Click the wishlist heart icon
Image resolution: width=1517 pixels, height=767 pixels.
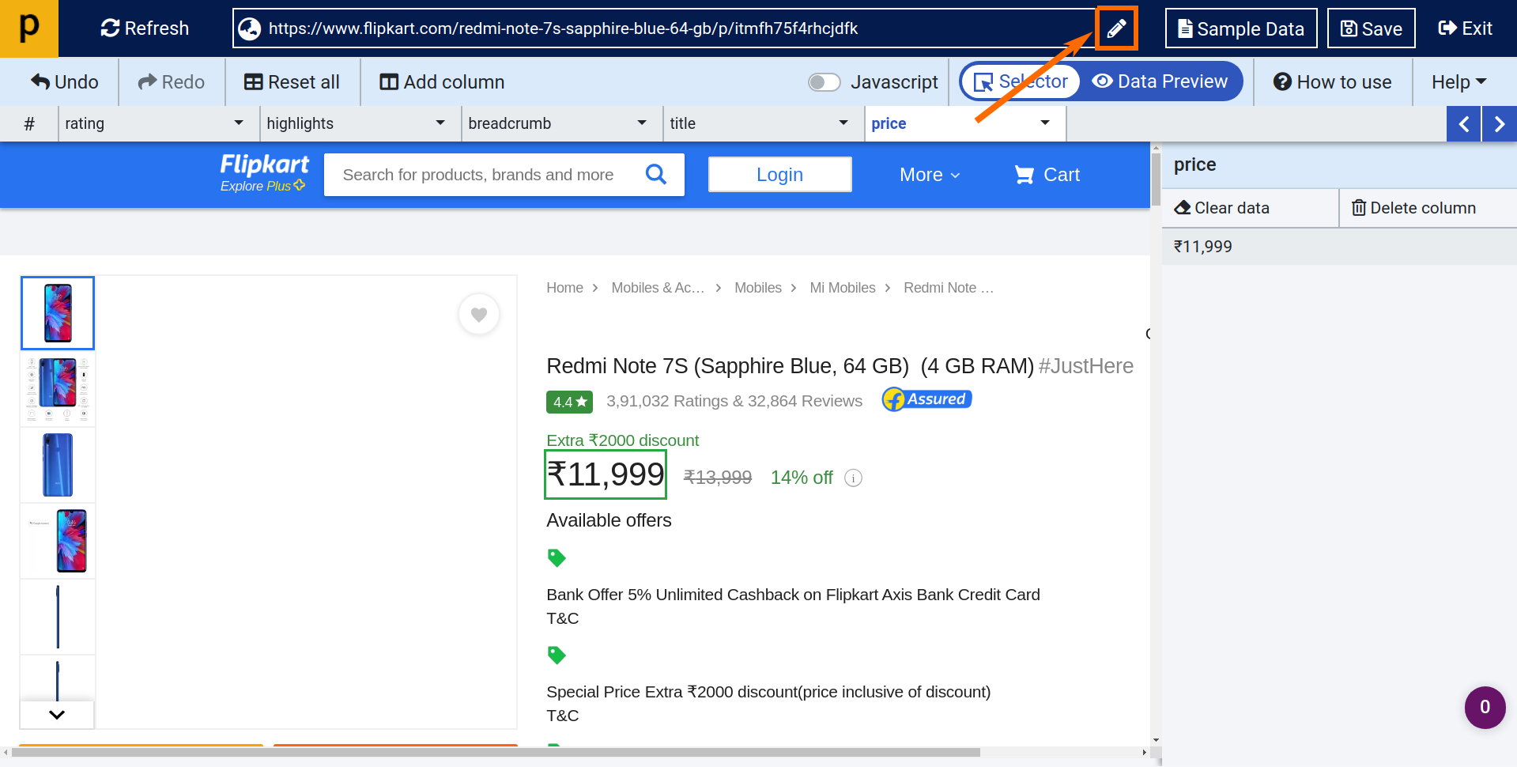coord(478,315)
